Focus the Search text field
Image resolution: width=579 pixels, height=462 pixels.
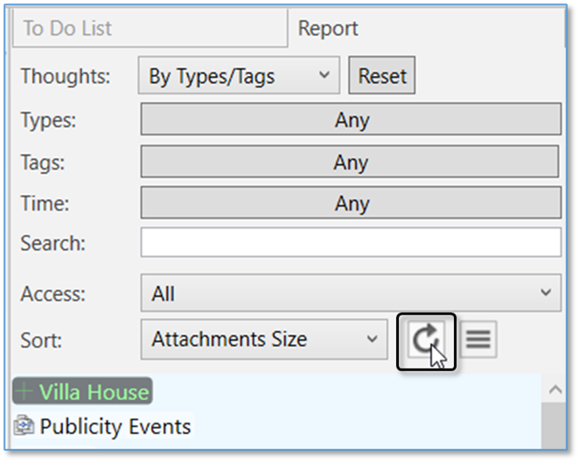click(x=350, y=243)
